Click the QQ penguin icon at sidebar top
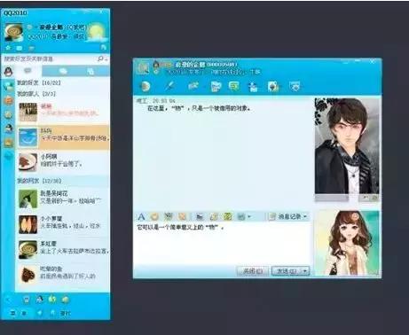This screenshot has height=335, width=409. coord(8,71)
